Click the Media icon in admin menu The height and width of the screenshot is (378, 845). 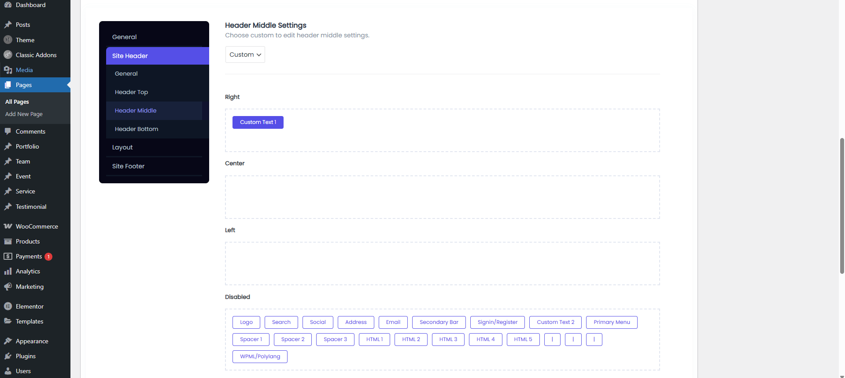coord(8,70)
